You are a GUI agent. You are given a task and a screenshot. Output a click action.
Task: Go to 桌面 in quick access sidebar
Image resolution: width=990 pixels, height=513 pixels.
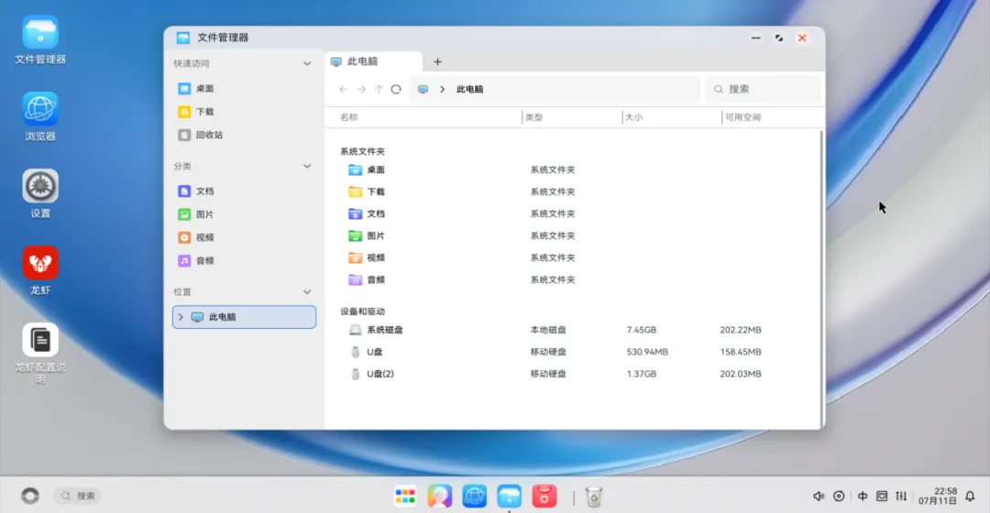click(244, 88)
